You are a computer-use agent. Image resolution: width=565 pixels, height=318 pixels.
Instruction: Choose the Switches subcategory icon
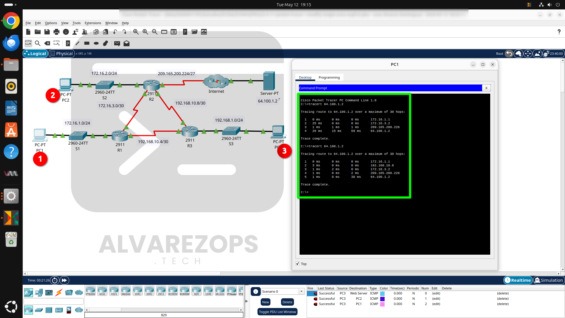point(39,310)
